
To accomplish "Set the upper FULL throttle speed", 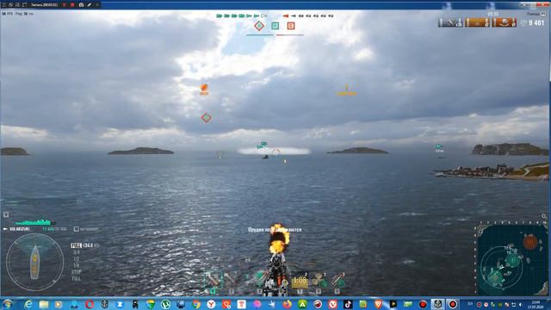I will coord(76,245).
